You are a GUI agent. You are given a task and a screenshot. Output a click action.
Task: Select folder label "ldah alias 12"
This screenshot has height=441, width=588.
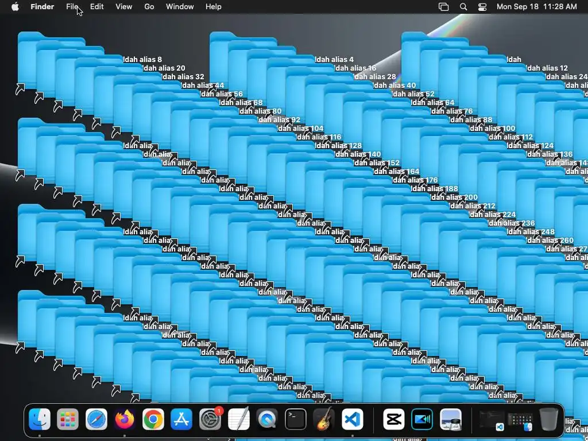[x=547, y=68]
